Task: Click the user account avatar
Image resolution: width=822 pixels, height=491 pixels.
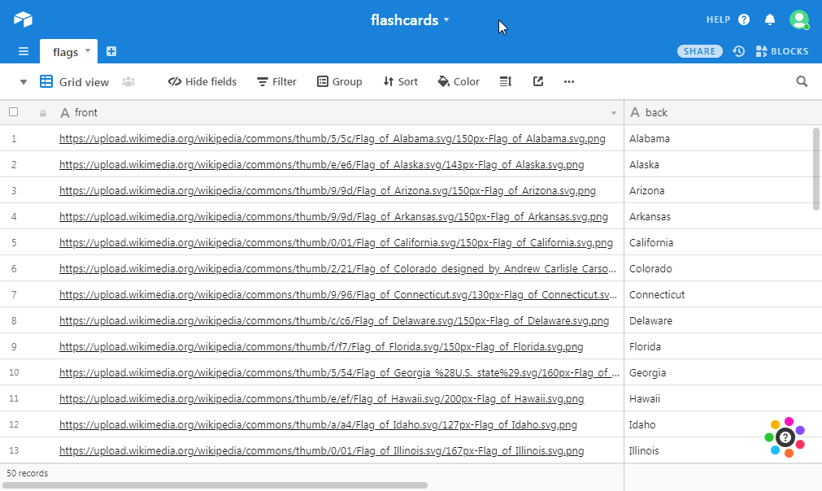Action: click(798, 20)
